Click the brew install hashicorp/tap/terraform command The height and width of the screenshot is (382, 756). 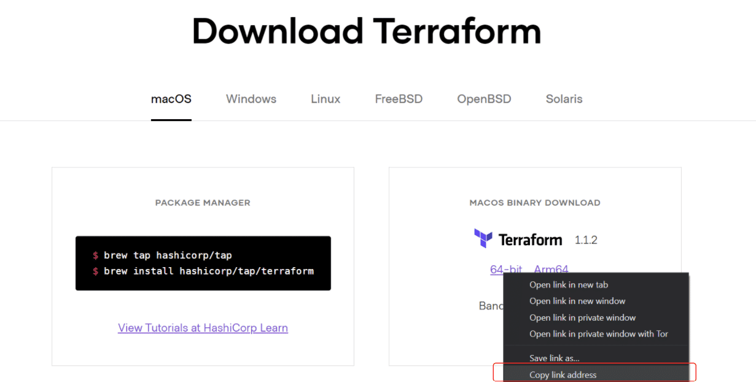click(203, 271)
